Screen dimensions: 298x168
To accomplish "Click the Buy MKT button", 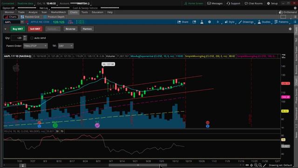I will coord(18,29).
